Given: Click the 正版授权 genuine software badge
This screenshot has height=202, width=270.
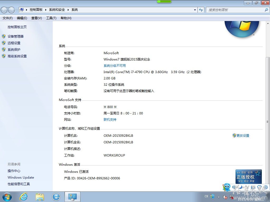Looking at the screenshot, I should click(x=249, y=176).
